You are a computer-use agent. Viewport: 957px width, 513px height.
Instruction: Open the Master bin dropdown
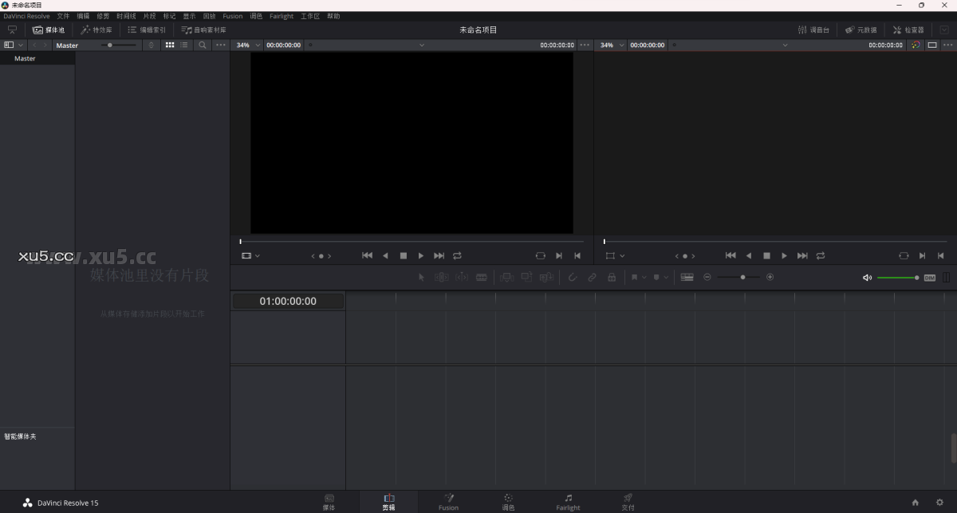[x=67, y=45]
